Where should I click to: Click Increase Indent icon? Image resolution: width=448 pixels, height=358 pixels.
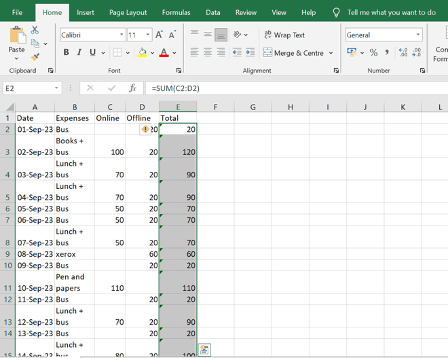(250, 52)
